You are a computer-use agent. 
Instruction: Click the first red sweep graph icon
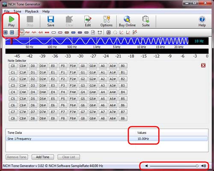pos(122,33)
